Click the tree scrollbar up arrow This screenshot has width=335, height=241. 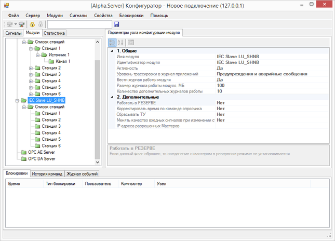point(98,42)
